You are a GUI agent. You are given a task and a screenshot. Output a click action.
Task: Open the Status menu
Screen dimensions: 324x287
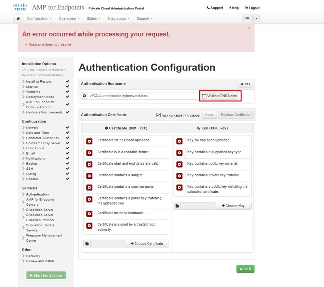point(93,18)
